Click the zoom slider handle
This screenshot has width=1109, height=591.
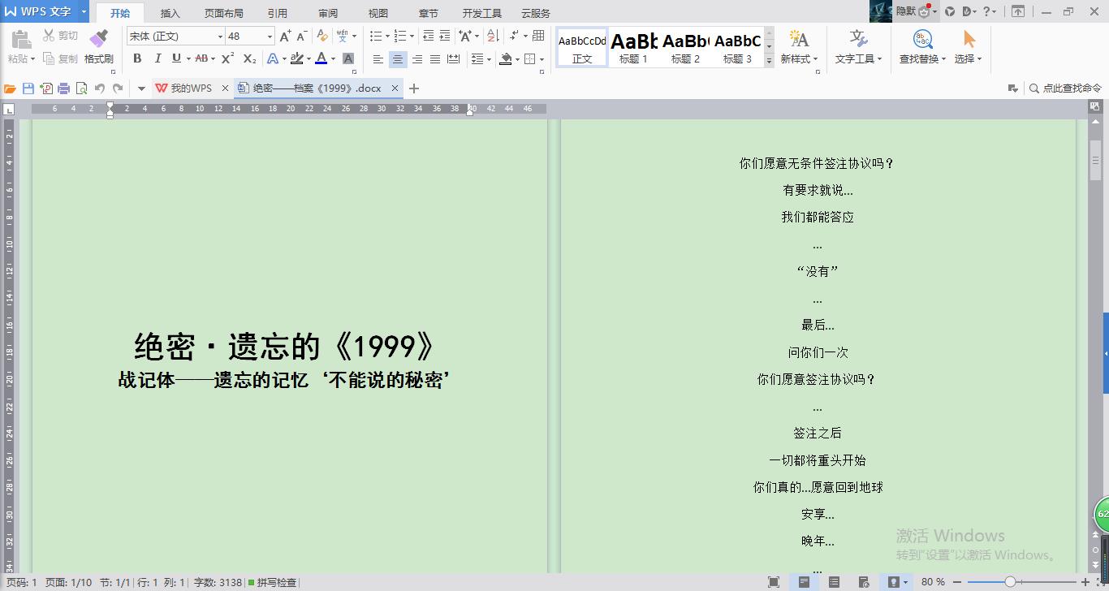[1010, 582]
